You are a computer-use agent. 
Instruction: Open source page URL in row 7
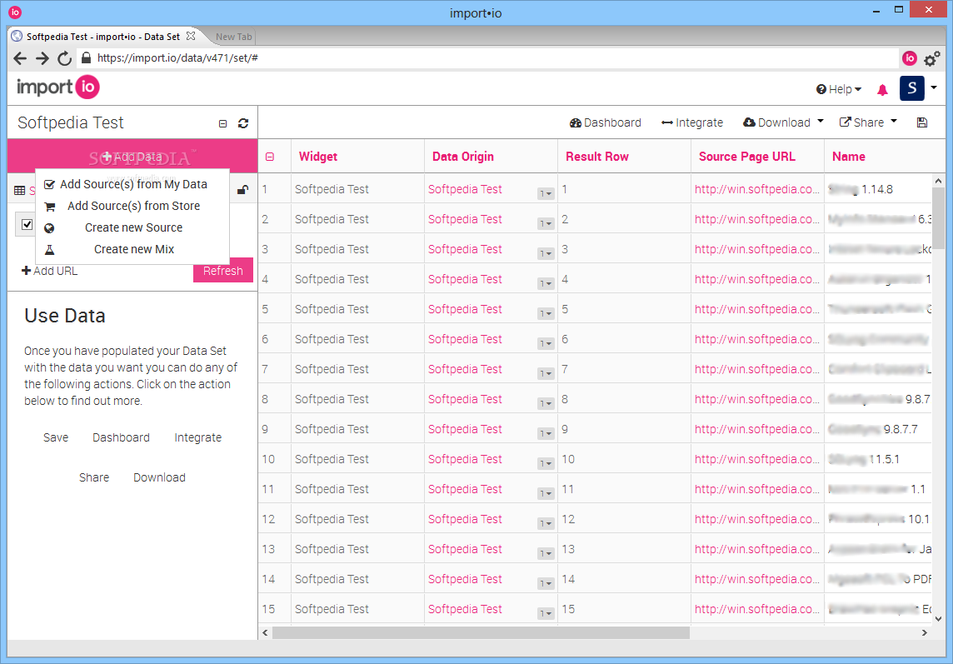pos(757,369)
